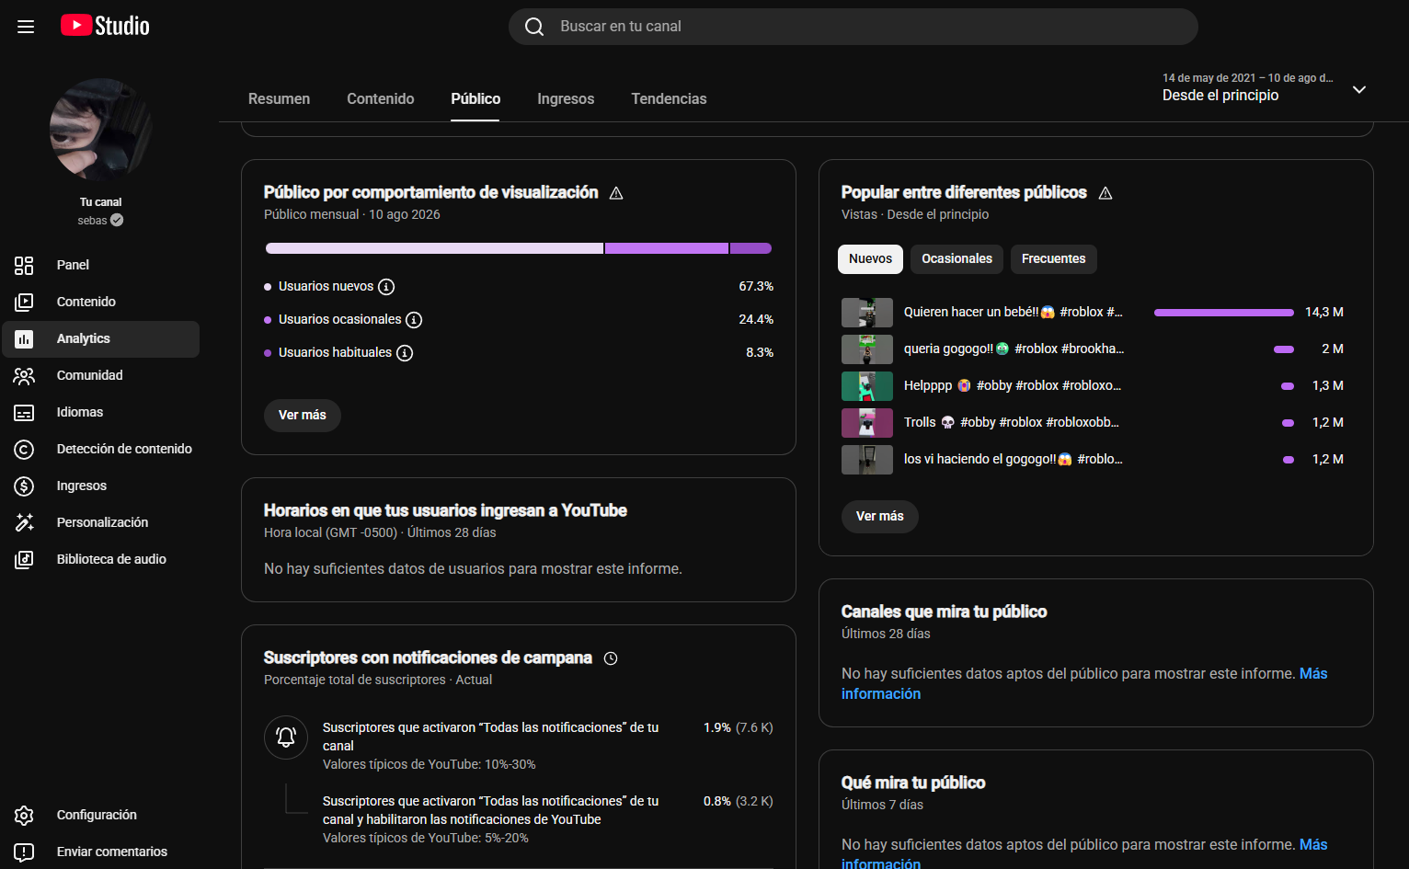The image size is (1409, 869).
Task: Open the Comunidad people icon
Action: coord(24,376)
